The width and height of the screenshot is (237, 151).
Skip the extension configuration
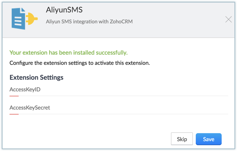182,139
